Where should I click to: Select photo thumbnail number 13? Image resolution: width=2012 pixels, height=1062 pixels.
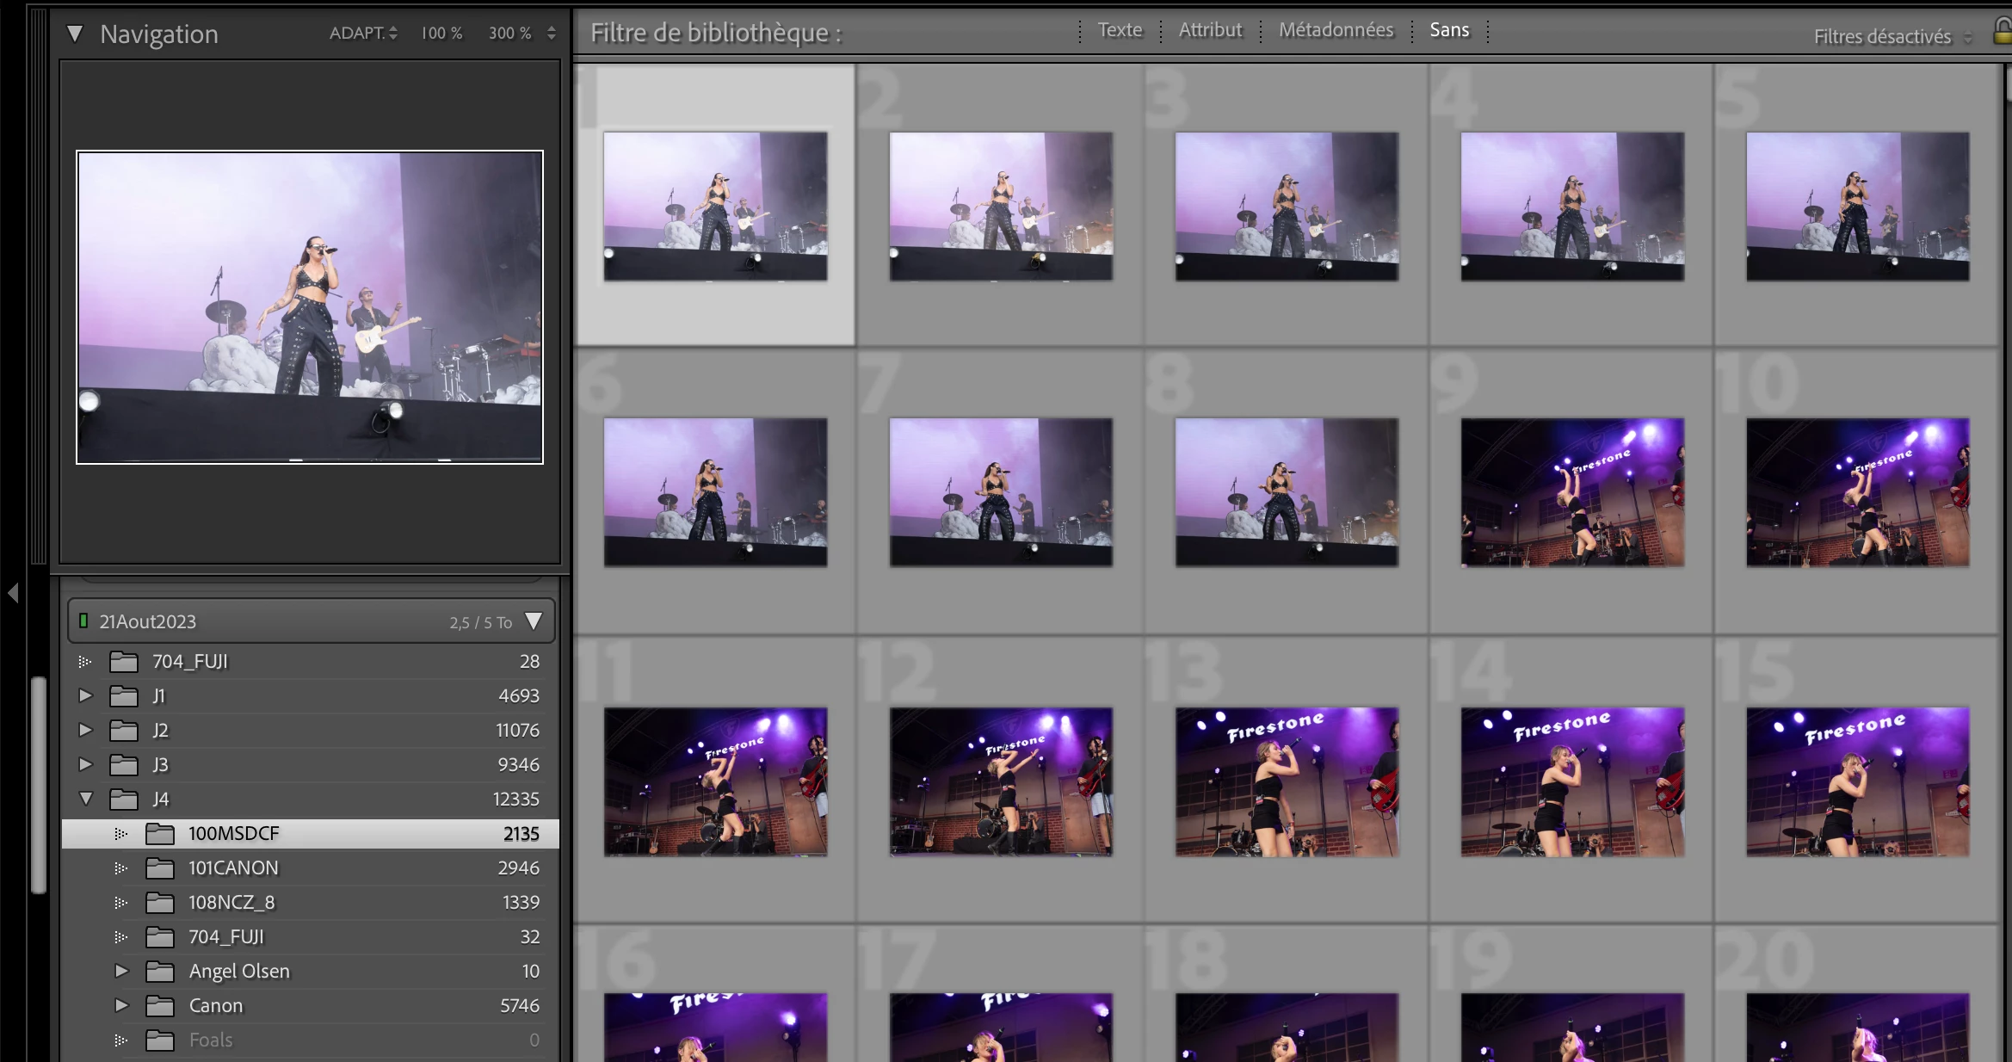(1287, 781)
